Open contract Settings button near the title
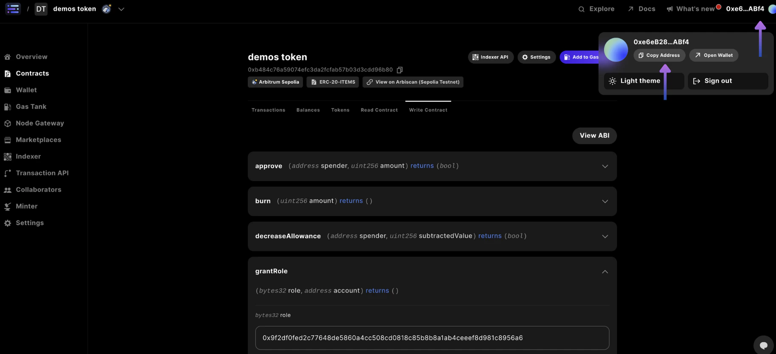Viewport: 776px width, 354px height. [x=537, y=57]
